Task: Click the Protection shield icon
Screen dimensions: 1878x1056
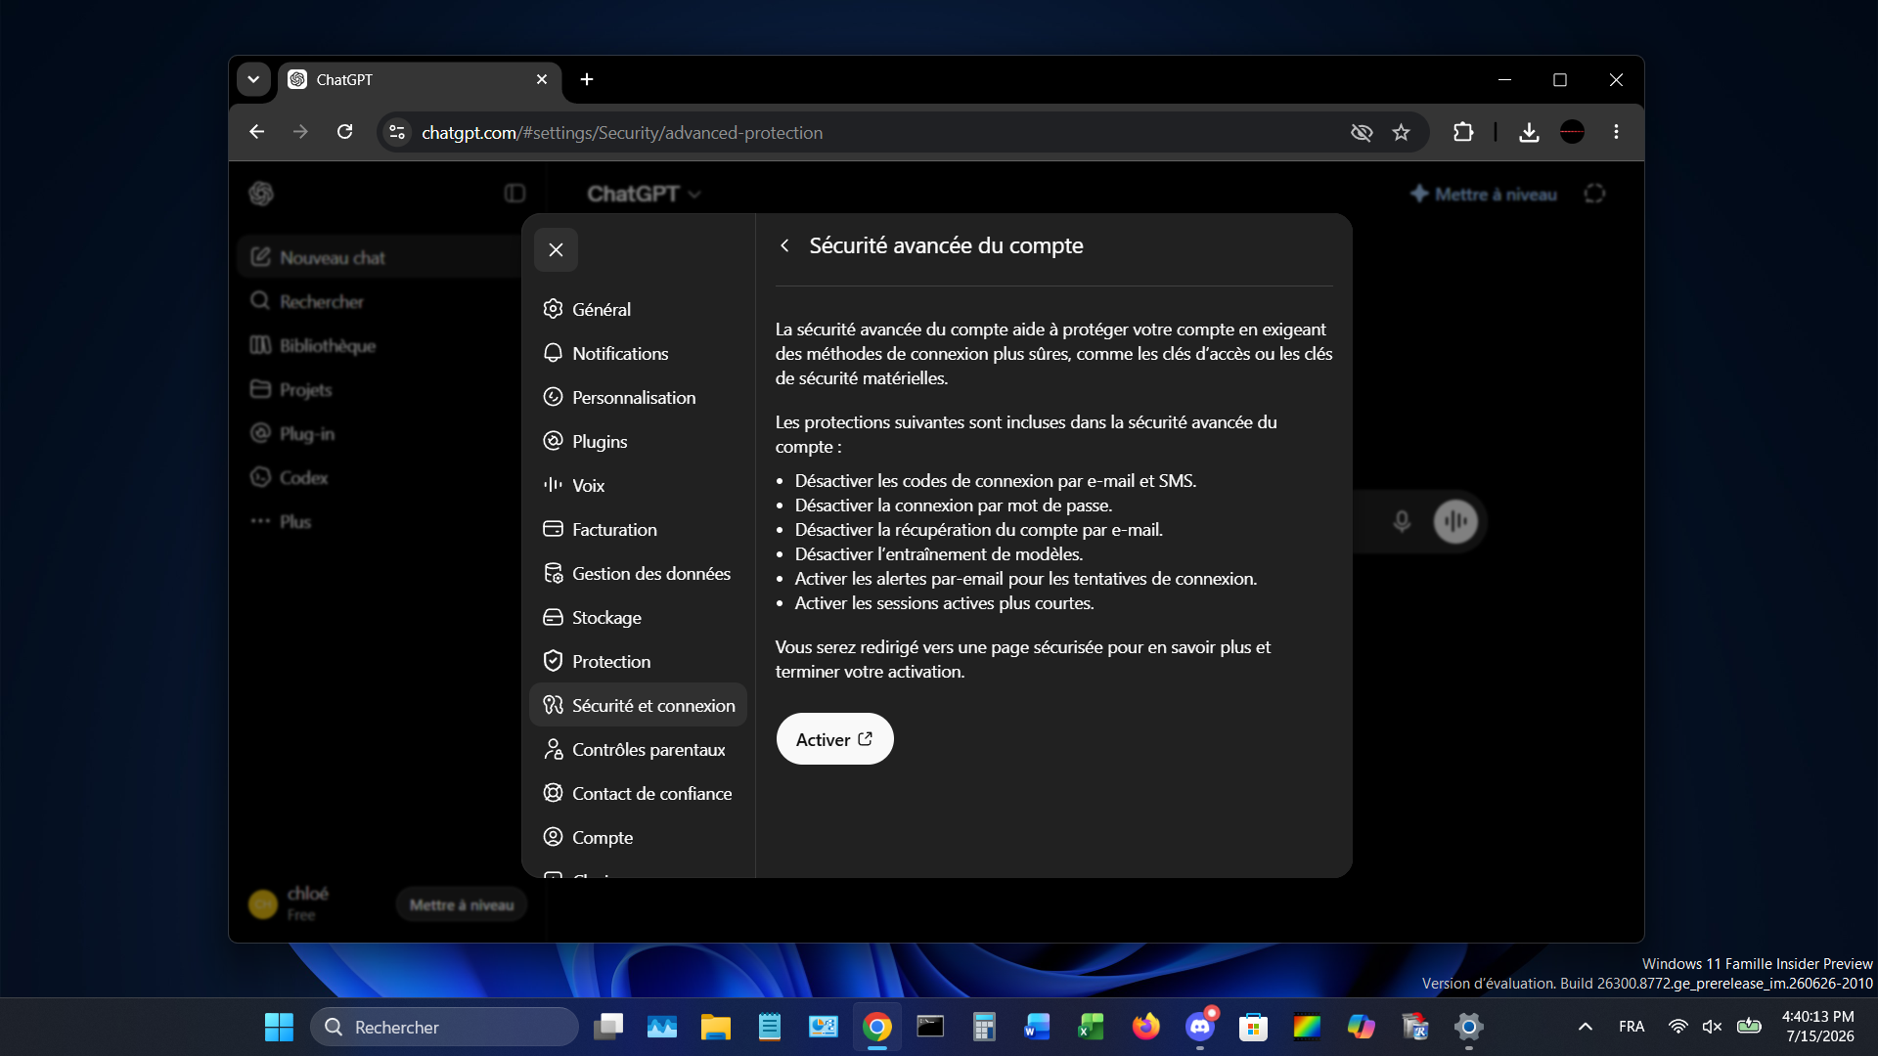Action: pos(553,661)
